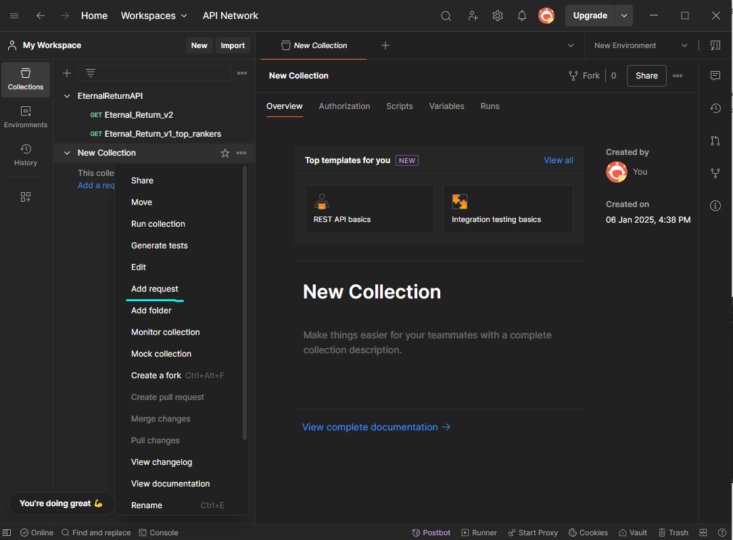Image resolution: width=733 pixels, height=540 pixels.
Task: Select Add folder menu entry
Action: (151, 310)
